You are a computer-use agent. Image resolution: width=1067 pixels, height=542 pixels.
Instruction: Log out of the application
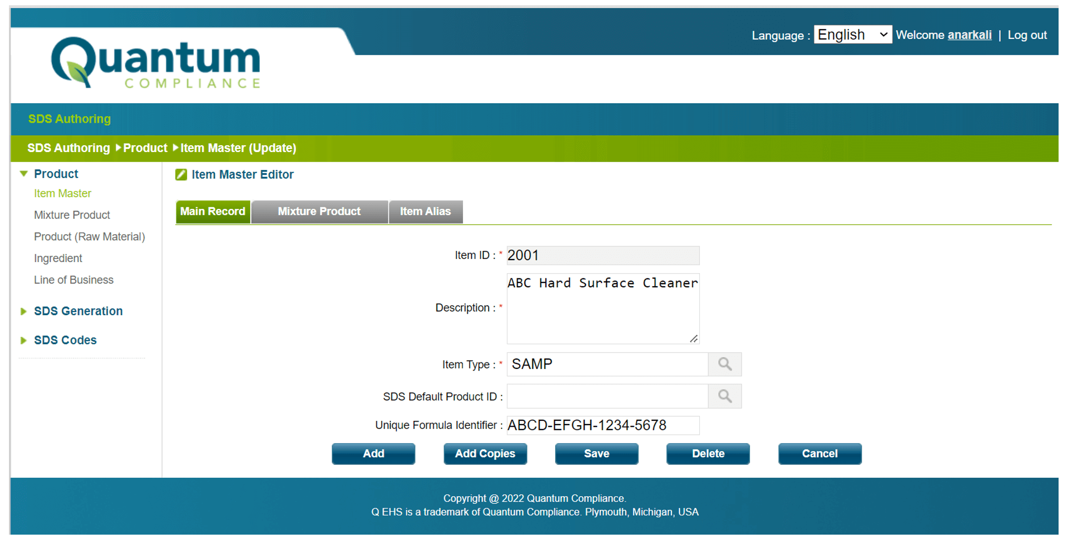(x=1027, y=35)
